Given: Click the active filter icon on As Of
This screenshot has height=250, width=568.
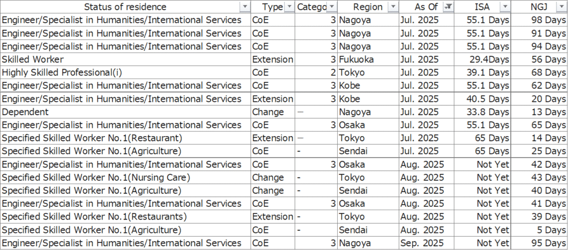Looking at the screenshot, I should click(449, 7).
